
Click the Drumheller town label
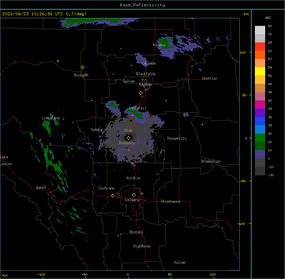coord(211,161)
